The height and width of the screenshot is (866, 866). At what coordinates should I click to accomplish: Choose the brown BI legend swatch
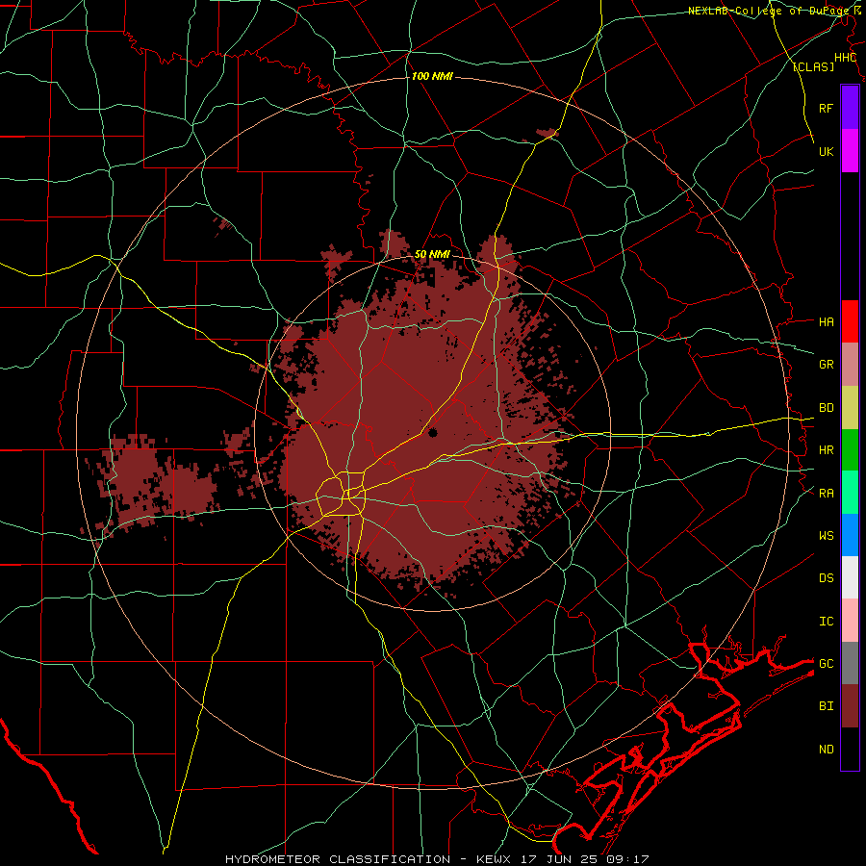850,706
